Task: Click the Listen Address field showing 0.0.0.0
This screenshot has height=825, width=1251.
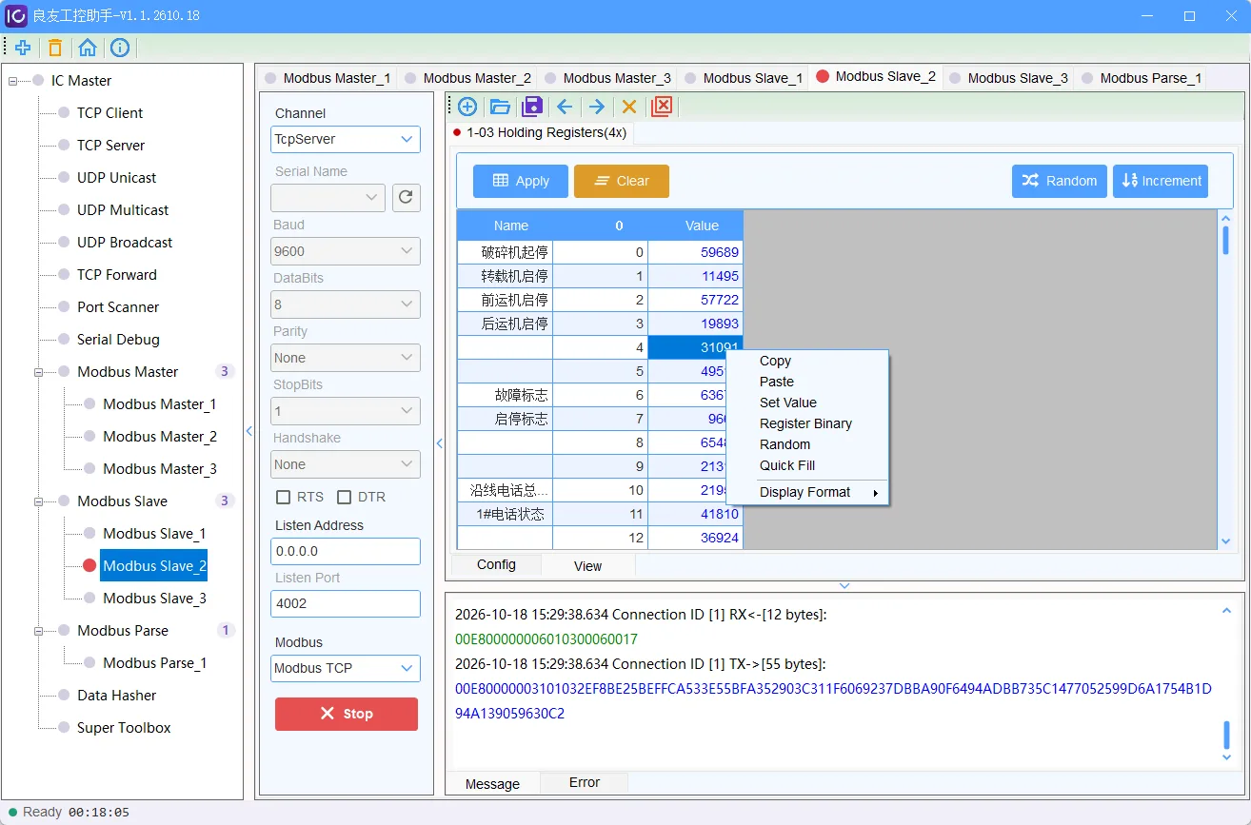Action: coord(346,551)
